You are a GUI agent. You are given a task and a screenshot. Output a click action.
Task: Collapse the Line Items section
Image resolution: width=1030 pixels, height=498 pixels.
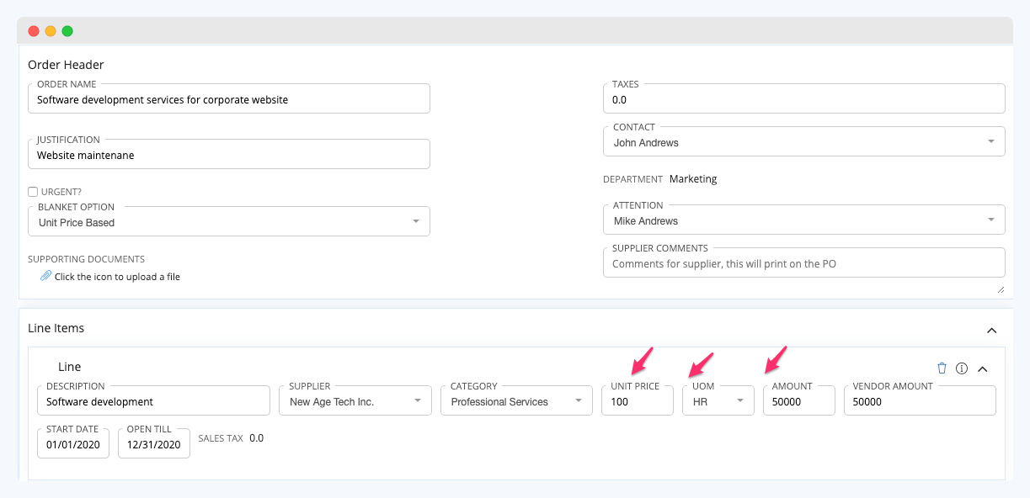991,329
